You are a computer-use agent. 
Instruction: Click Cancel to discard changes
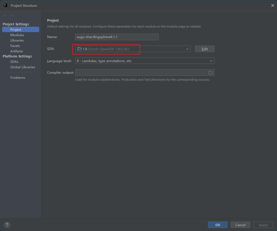(x=240, y=225)
